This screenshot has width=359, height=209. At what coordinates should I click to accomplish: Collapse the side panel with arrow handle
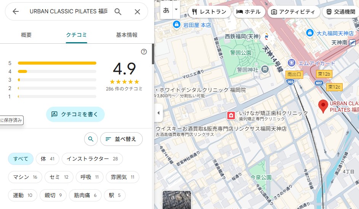click(x=158, y=113)
